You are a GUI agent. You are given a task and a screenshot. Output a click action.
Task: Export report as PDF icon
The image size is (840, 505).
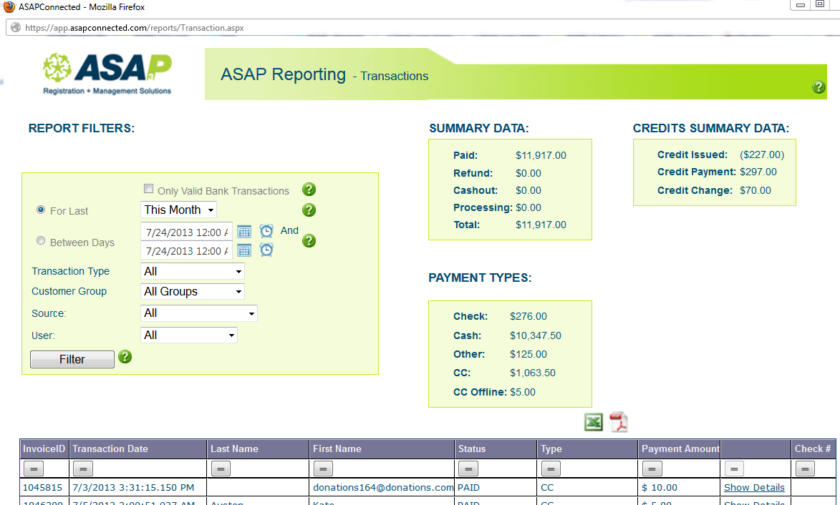click(x=618, y=423)
